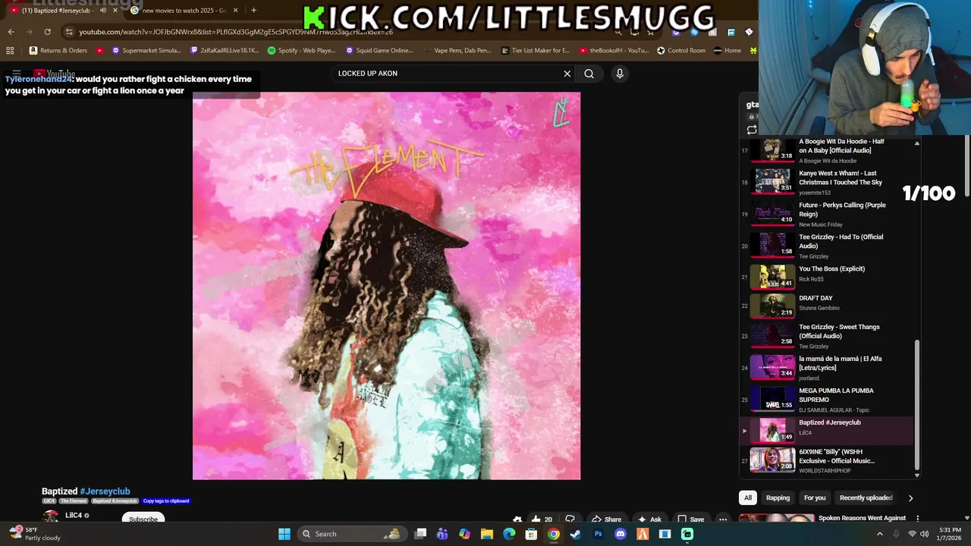Open Tier List Maker bookmark
Screen dimensions: 971x546
pos(536,51)
